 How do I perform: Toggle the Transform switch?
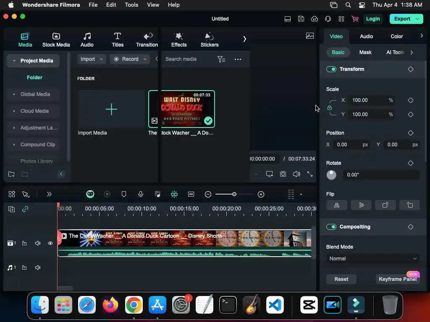click(x=331, y=69)
